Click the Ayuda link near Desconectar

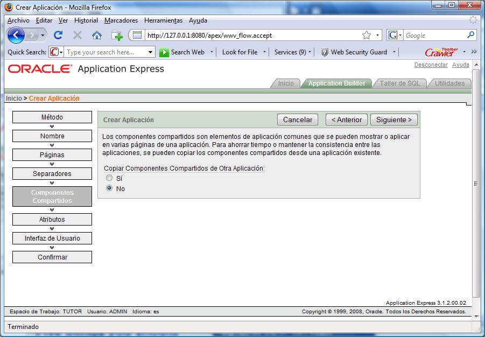point(461,65)
